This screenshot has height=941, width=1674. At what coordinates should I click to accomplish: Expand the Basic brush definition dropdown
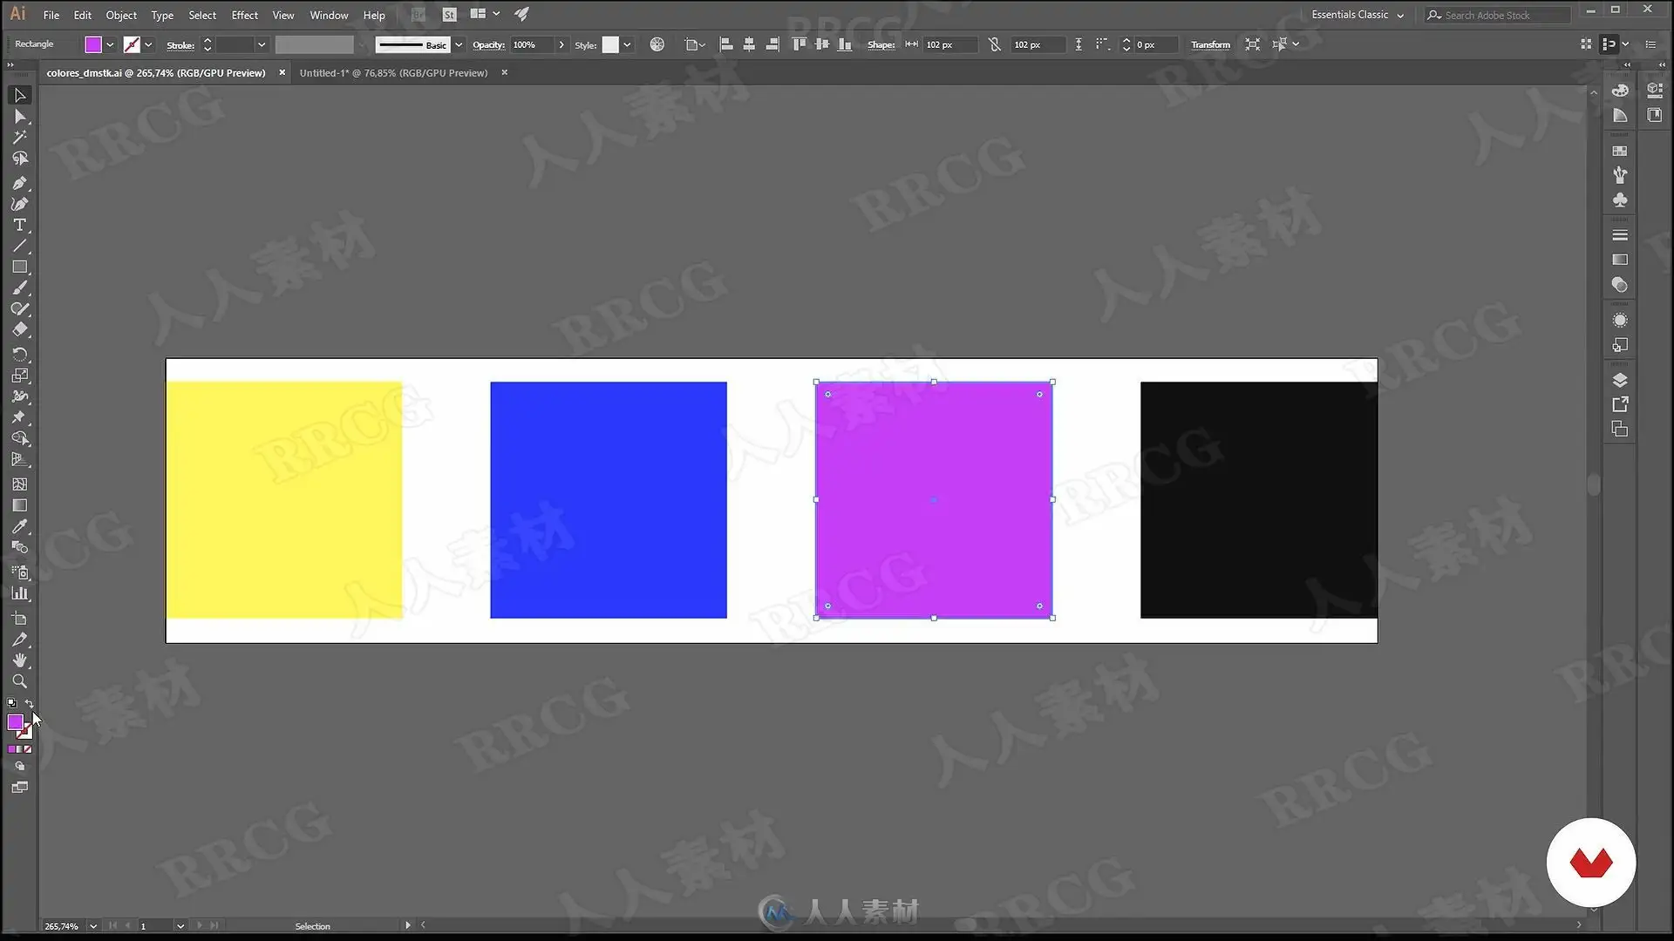[x=459, y=44]
